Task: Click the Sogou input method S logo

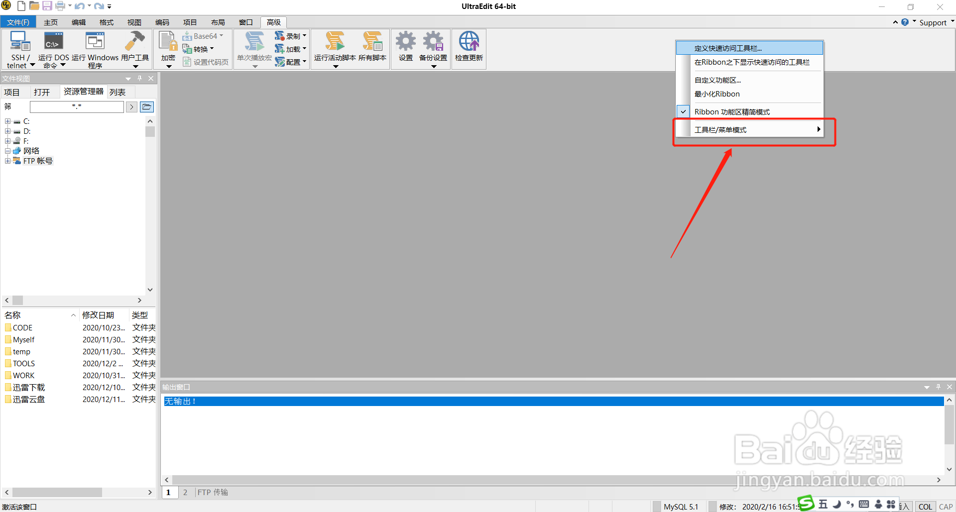Action: click(x=805, y=504)
